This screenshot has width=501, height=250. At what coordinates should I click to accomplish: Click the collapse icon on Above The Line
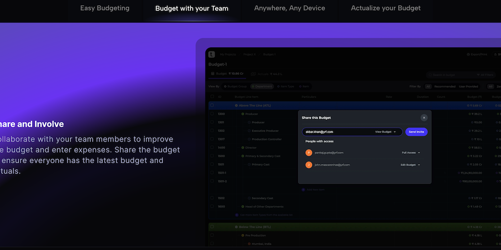(x=236, y=105)
